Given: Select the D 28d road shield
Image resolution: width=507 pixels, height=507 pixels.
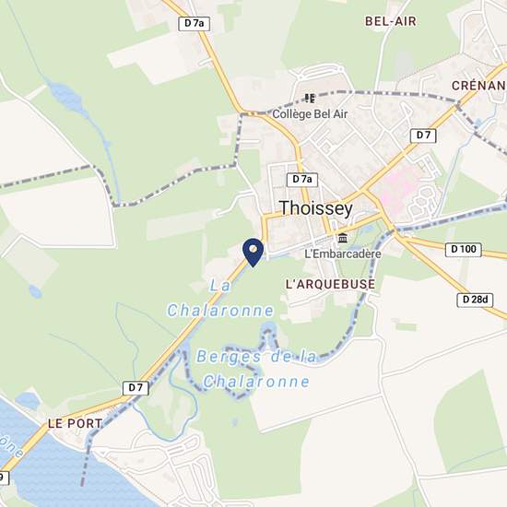Looking at the screenshot, I should [475, 300].
